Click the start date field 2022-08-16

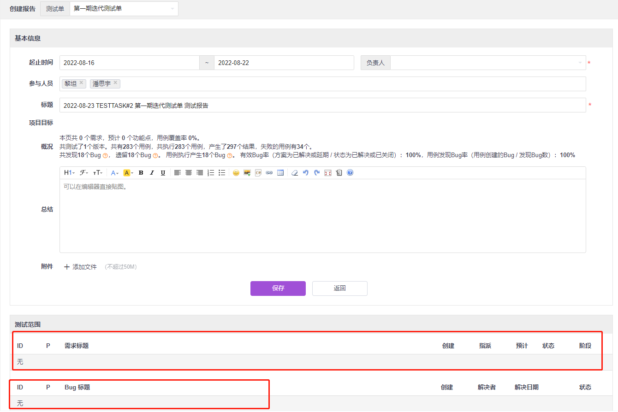[129, 63]
